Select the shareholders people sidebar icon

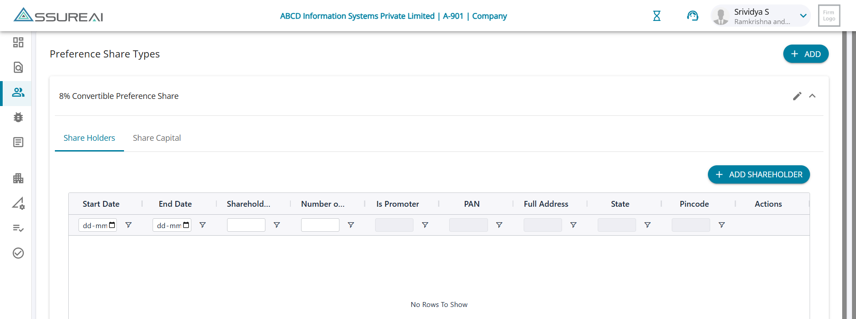coord(18,92)
